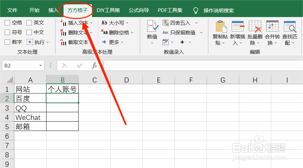Open the 删除空格 dropdown arrow

click(x=132, y=33)
